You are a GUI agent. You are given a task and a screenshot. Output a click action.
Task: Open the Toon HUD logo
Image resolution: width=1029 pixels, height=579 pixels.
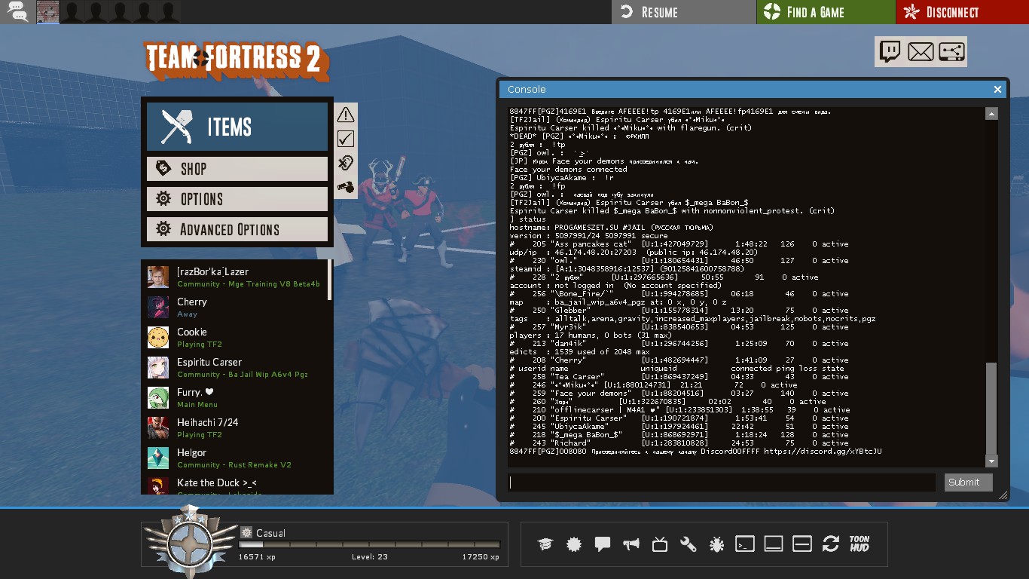[x=860, y=544]
